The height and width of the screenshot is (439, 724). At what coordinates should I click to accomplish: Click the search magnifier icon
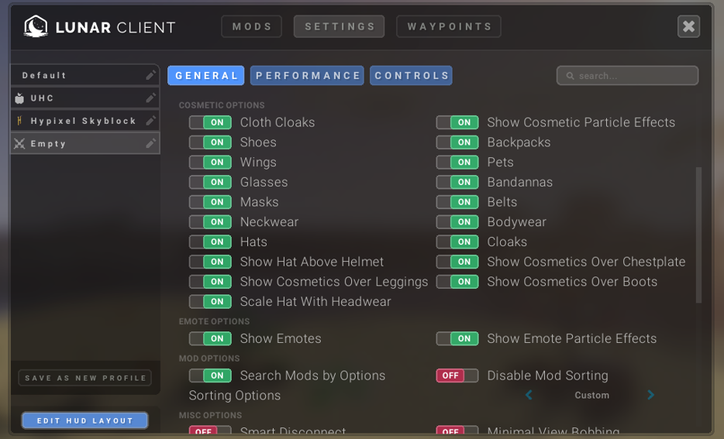pyautogui.click(x=571, y=76)
